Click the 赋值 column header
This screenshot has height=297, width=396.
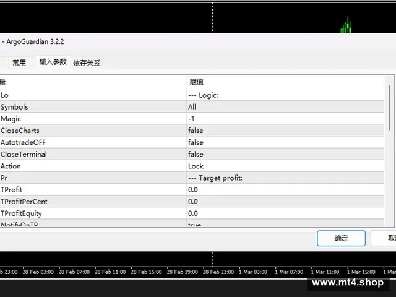[x=285, y=82]
